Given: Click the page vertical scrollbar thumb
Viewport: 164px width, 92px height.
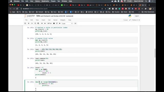Looking at the screenshot, I should (x=155, y=53).
